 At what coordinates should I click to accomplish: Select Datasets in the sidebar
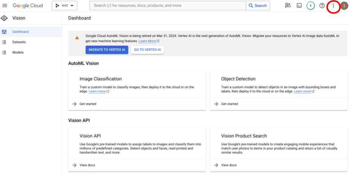coord(19,42)
